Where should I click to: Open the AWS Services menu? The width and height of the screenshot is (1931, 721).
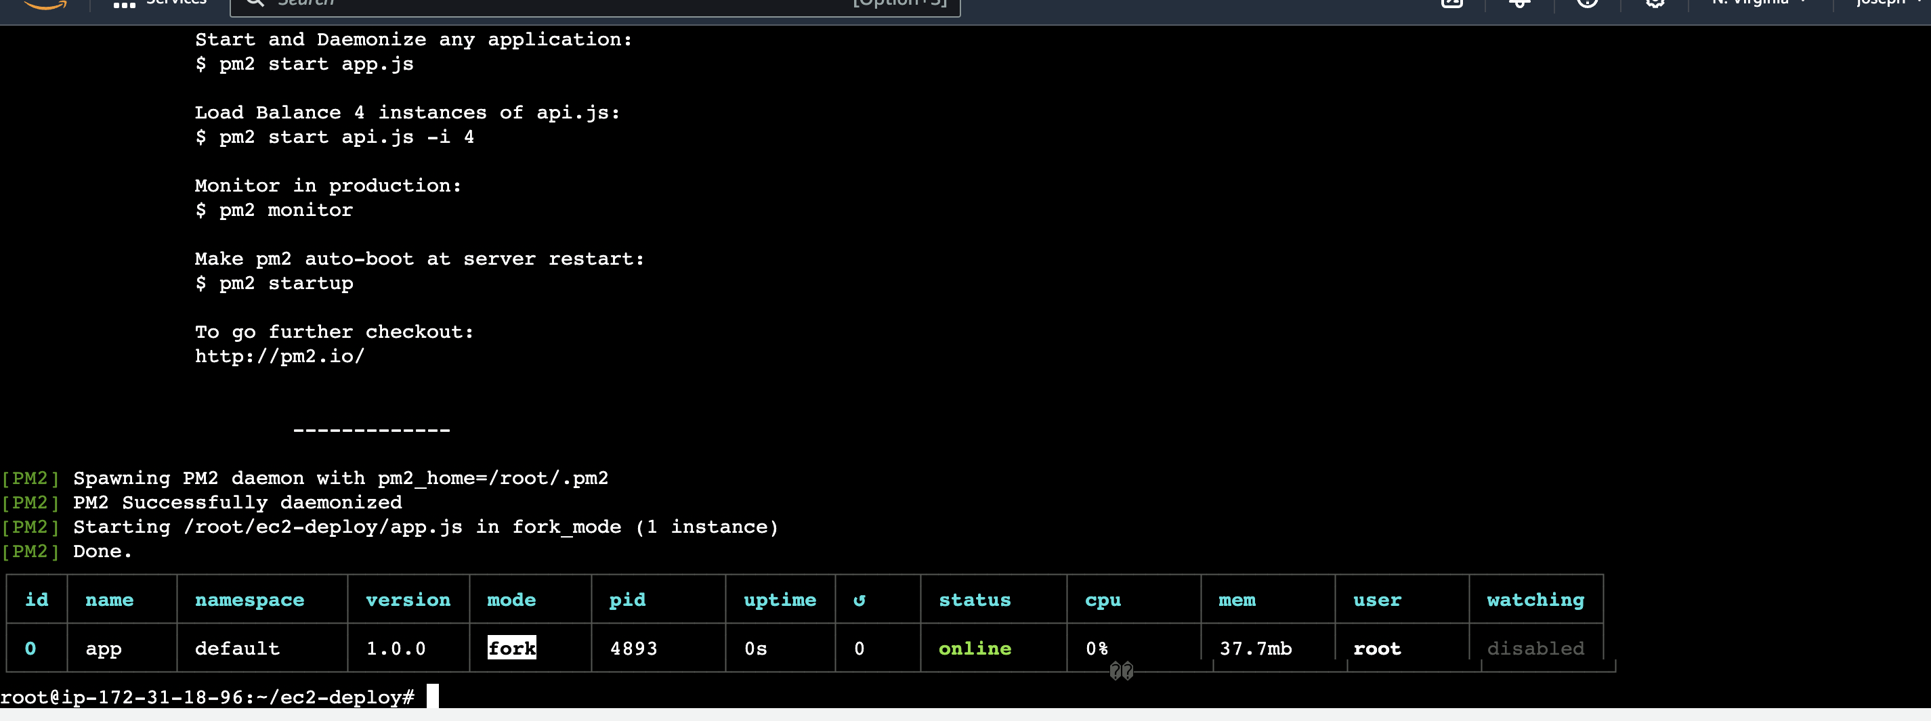pos(160,3)
